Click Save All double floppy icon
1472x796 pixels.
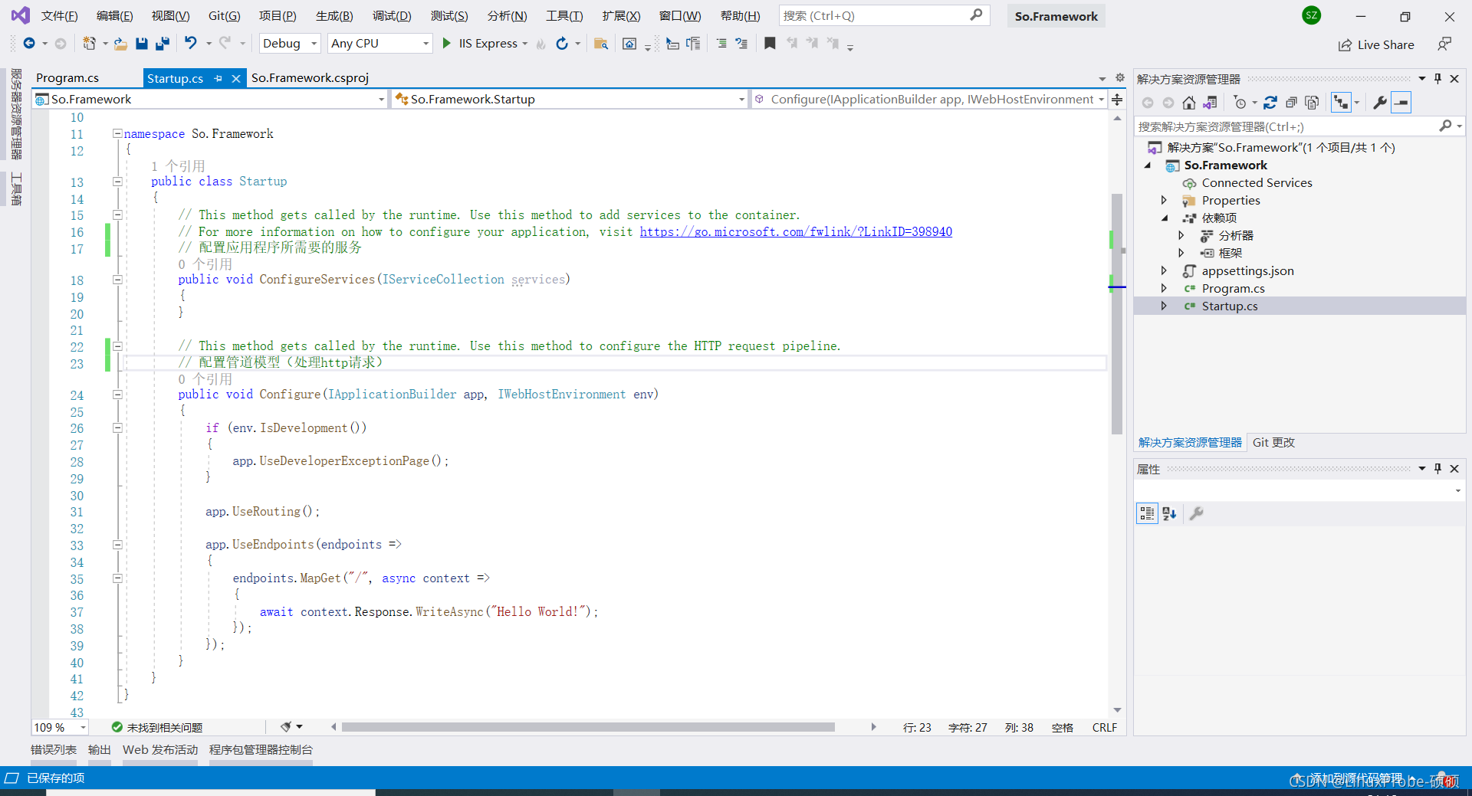pos(162,44)
